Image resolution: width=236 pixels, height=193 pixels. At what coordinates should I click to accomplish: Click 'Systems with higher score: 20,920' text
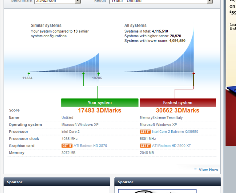[x=153, y=36]
